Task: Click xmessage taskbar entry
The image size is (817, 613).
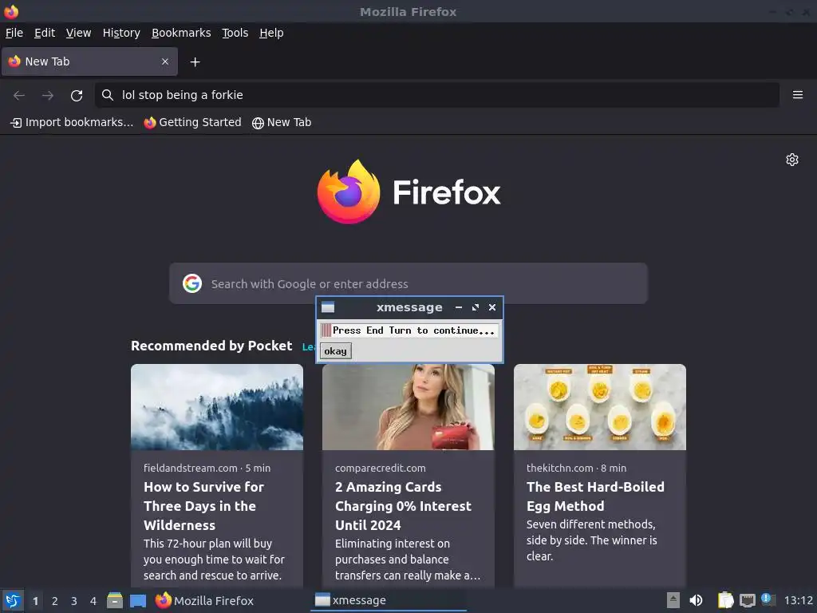Action: click(x=389, y=600)
